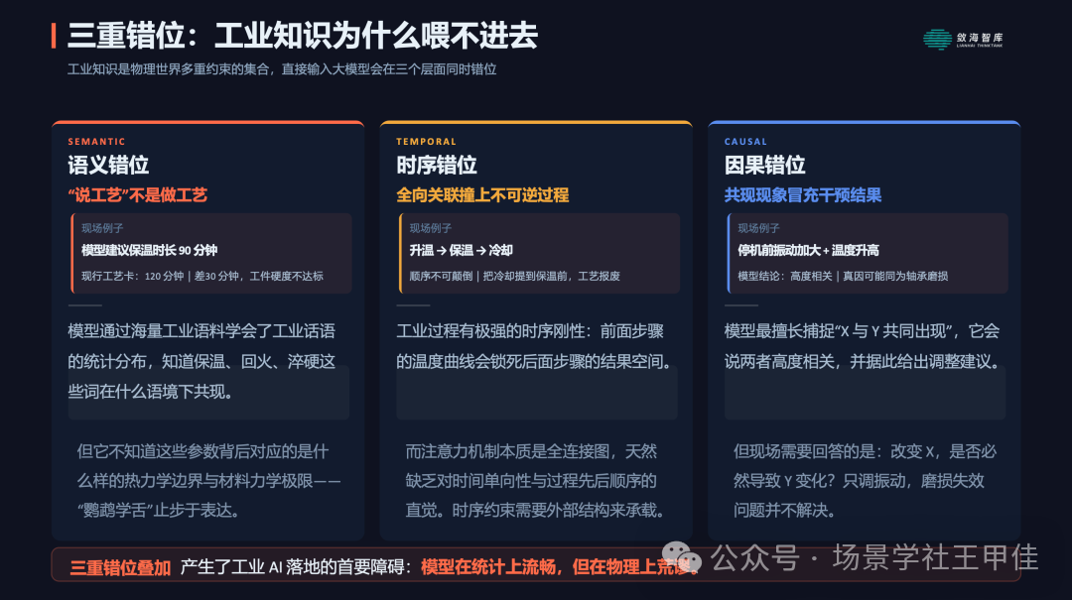This screenshot has height=600, width=1072.
Task: Click the blue line "共现现象冒充干预结果"
Action: coord(803,195)
